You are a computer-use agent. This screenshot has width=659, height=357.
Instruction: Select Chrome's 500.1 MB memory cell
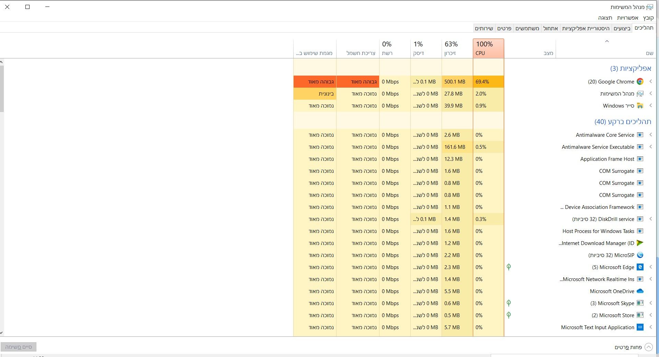pyautogui.click(x=457, y=81)
